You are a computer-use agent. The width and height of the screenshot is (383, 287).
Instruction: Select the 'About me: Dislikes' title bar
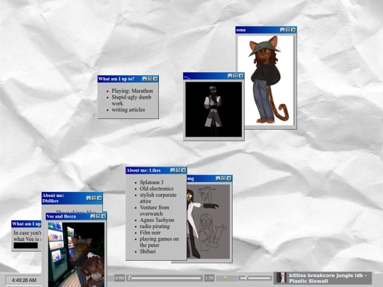tap(72, 198)
